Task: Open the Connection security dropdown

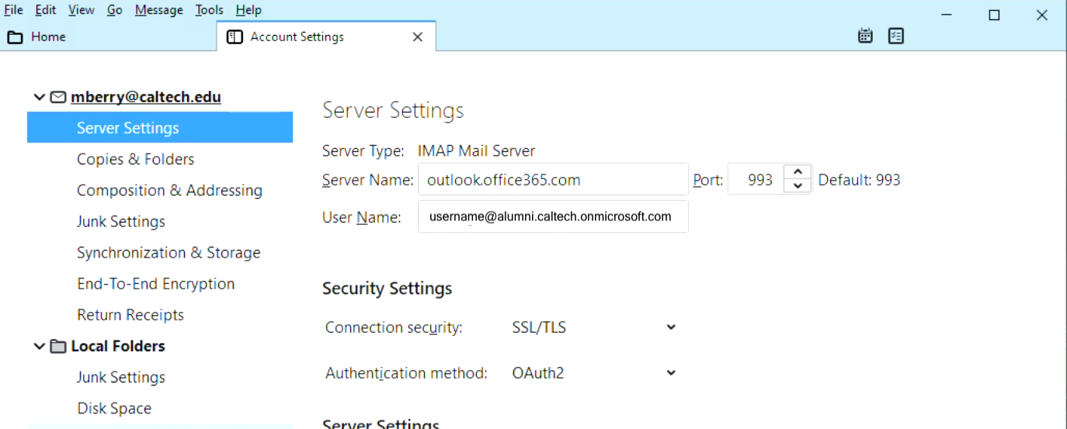Action: (593, 327)
